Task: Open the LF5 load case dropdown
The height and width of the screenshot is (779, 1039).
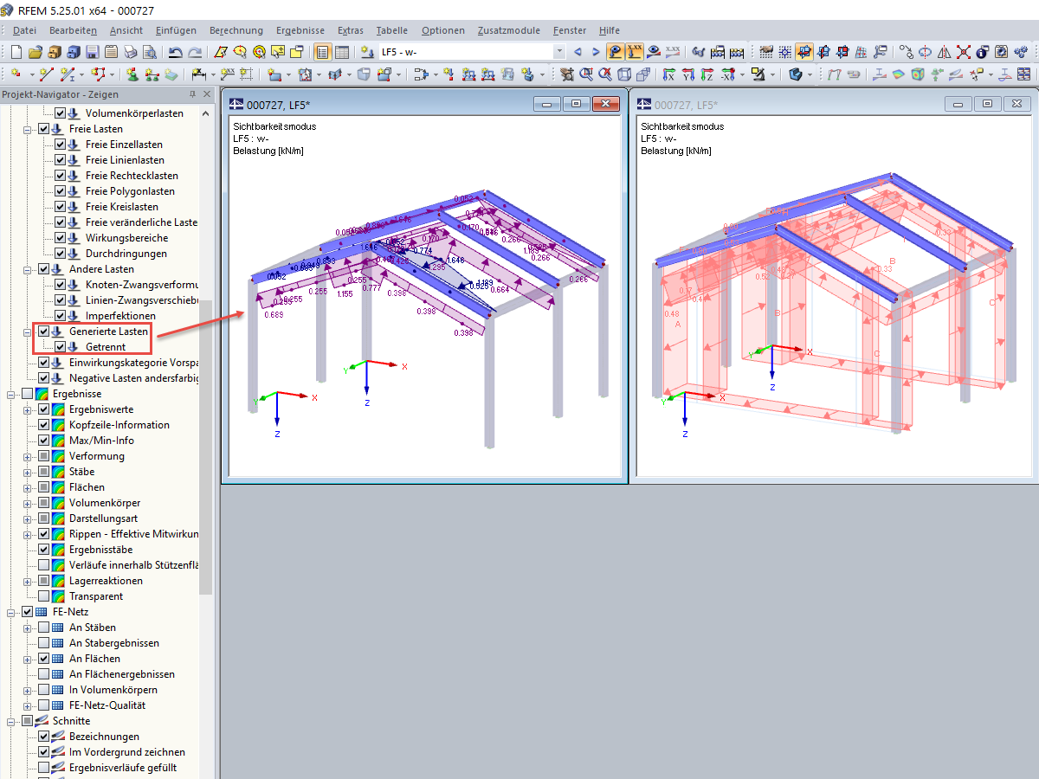Action: click(x=558, y=52)
